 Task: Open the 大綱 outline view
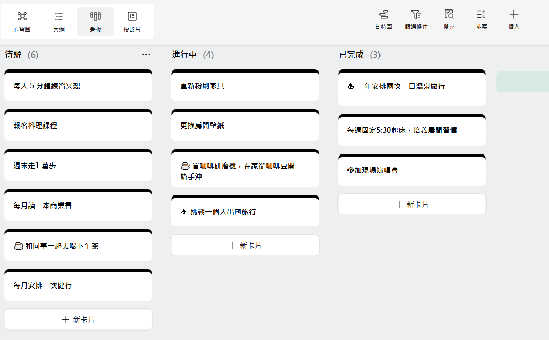coord(59,22)
